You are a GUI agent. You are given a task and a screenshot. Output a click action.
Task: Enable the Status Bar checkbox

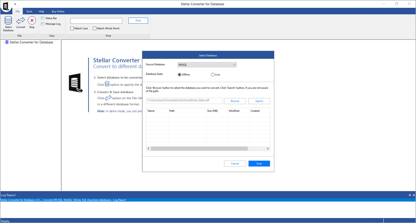(43, 18)
